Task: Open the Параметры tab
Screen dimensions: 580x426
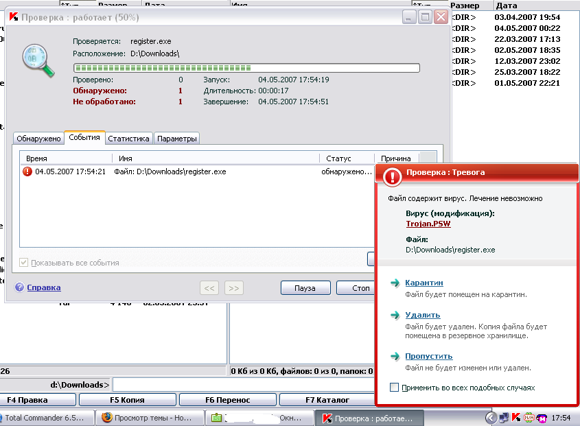Action: (177, 139)
